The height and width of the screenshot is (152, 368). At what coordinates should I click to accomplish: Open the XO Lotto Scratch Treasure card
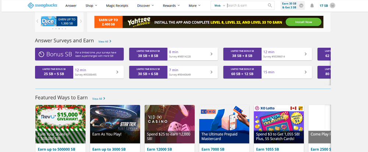[279, 124]
